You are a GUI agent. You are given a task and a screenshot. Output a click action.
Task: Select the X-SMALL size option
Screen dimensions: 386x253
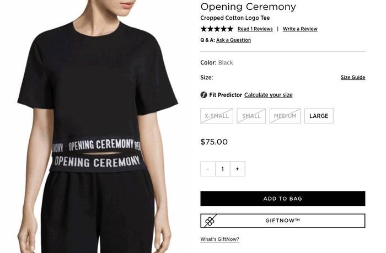tap(217, 116)
